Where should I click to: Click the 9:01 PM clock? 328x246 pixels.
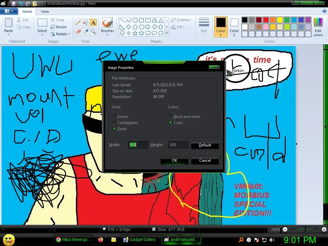coord(300,240)
